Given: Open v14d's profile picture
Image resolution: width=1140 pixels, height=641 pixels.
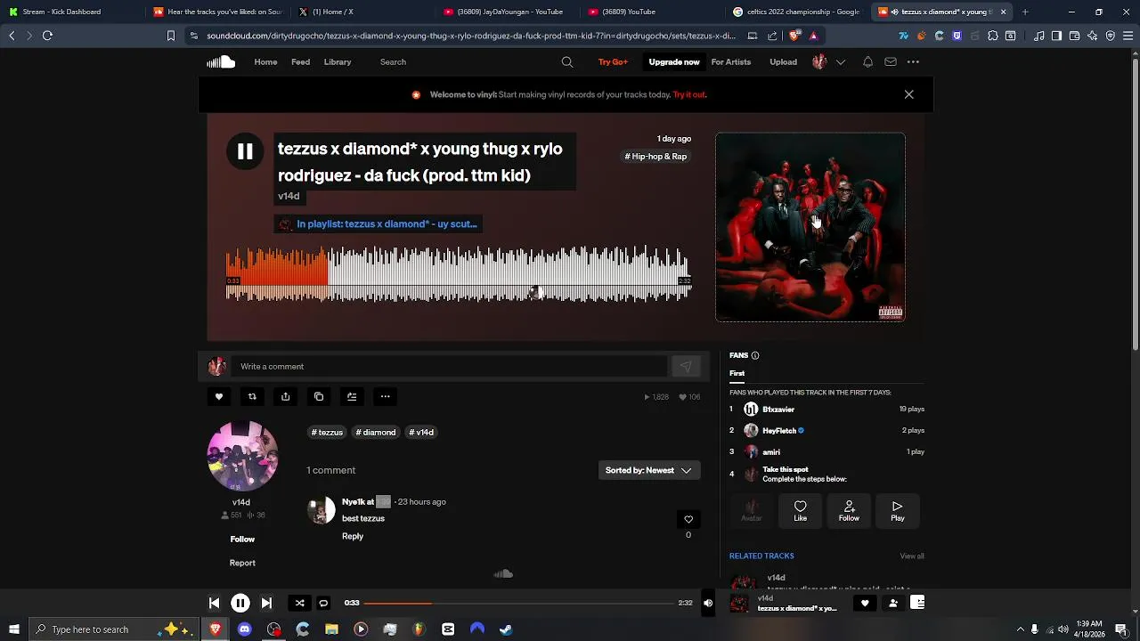Looking at the screenshot, I should 242,456.
